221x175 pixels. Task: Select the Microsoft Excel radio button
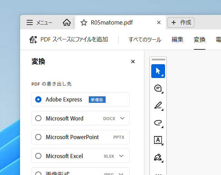(38, 156)
